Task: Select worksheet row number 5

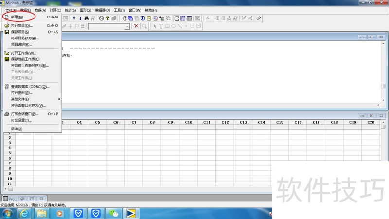Action: tap(9, 153)
